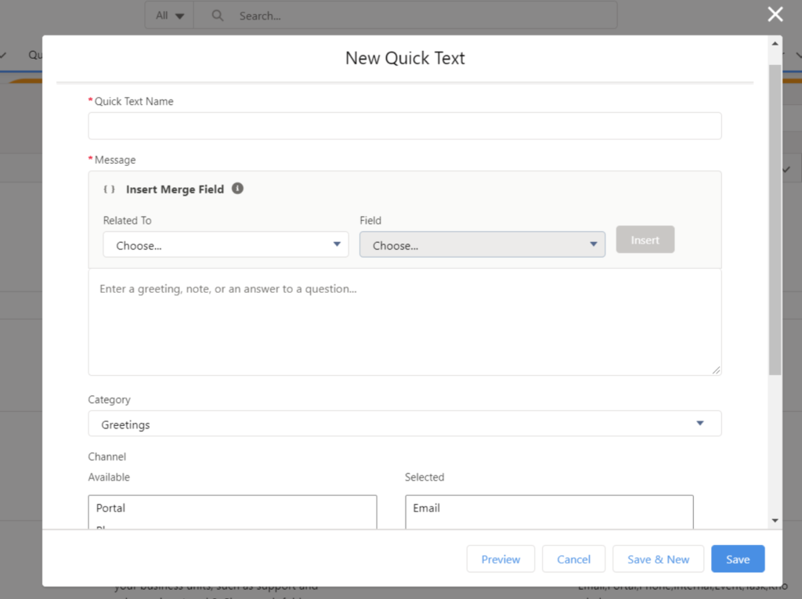The width and height of the screenshot is (802, 599).
Task: Click the Save button
Action: pyautogui.click(x=737, y=558)
